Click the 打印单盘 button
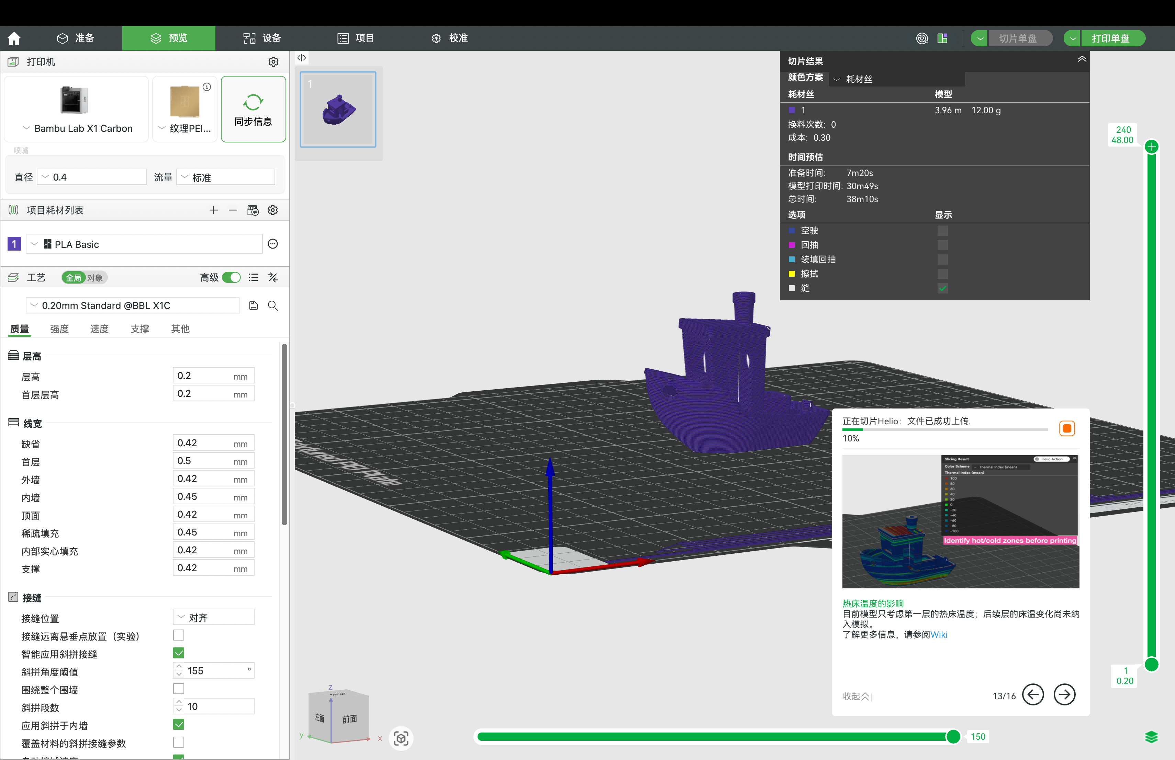 tap(1111, 38)
